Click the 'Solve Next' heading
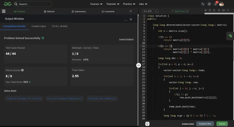The height and width of the screenshot is (127, 234). point(10,91)
